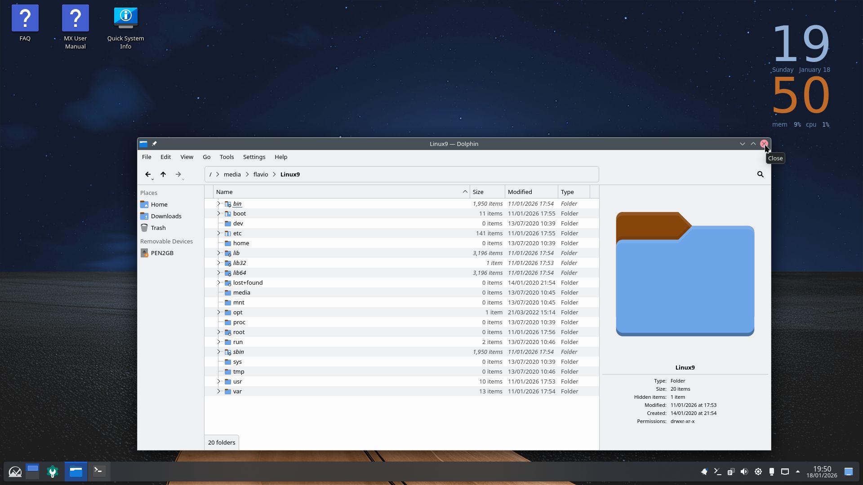Select the home folder row
This screenshot has width=863, height=485.
[x=241, y=243]
